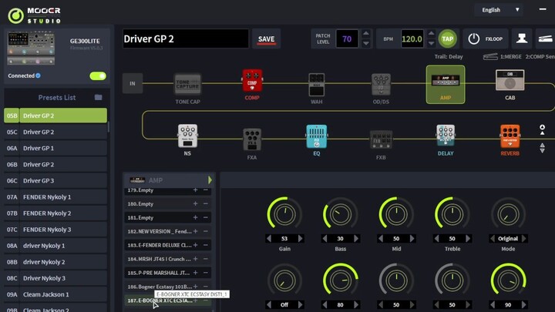The width and height of the screenshot is (555, 312).
Task: Edit the patch name field
Action: pos(186,39)
